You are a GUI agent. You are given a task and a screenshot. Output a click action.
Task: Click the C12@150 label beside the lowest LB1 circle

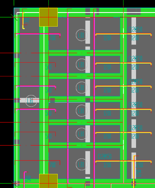tap(105, 156)
